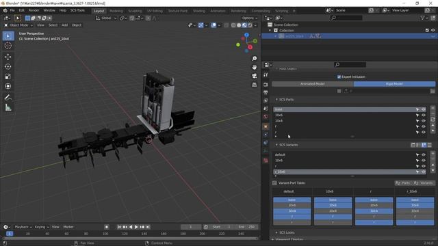Select the 3D Cursor tool
Screen dimensions: 438x246
click(8, 46)
